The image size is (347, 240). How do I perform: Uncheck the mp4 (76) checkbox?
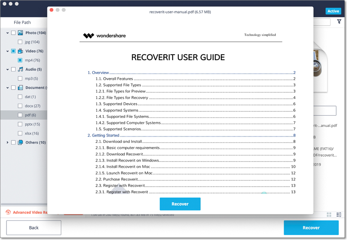20,60
